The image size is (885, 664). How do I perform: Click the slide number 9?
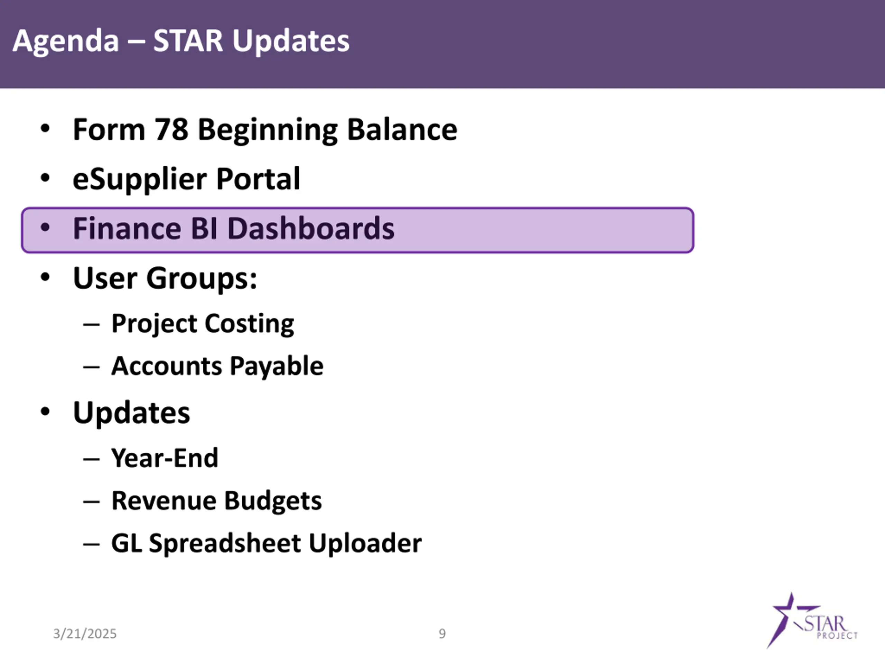(442, 634)
